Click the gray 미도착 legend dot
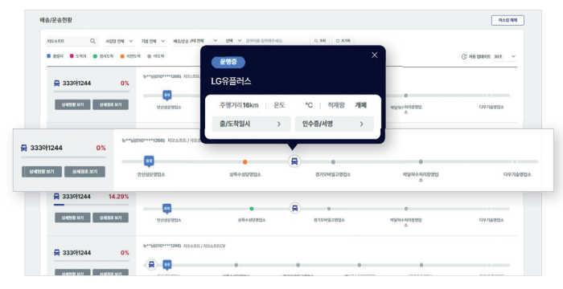 [x=149, y=56]
